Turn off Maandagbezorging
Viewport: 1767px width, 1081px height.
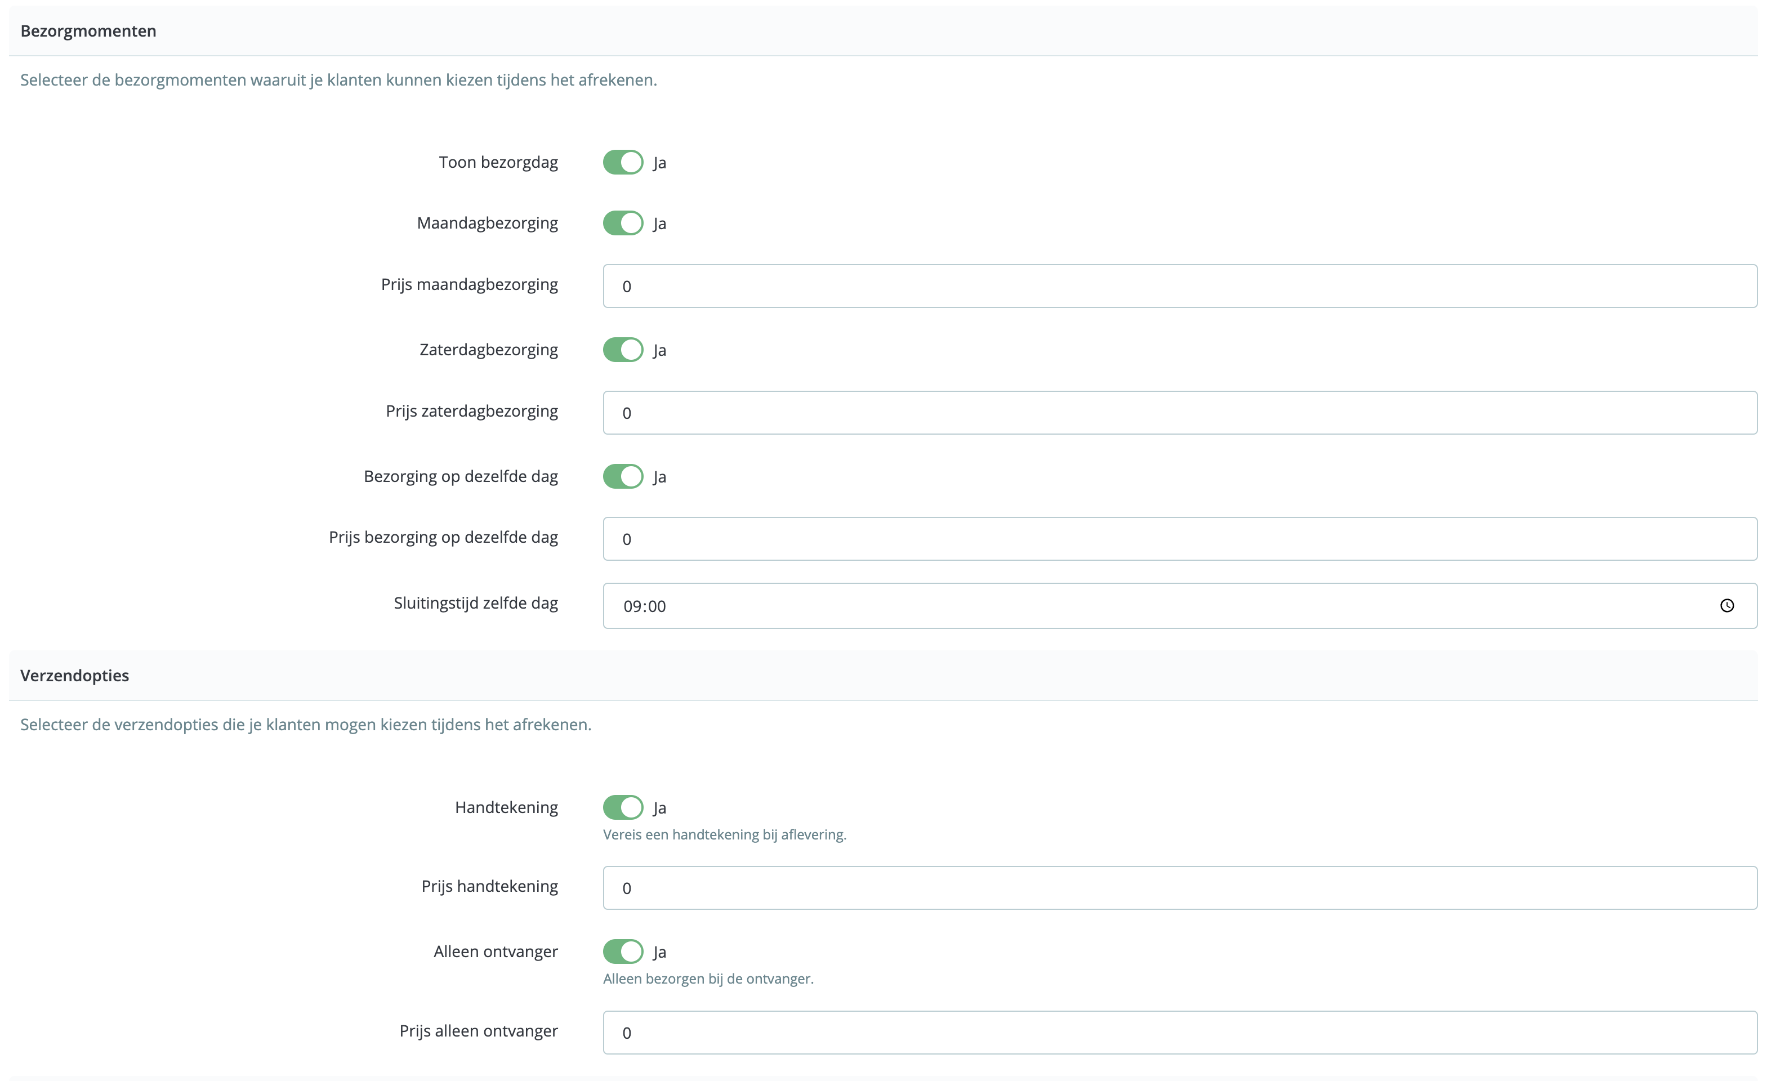(623, 223)
